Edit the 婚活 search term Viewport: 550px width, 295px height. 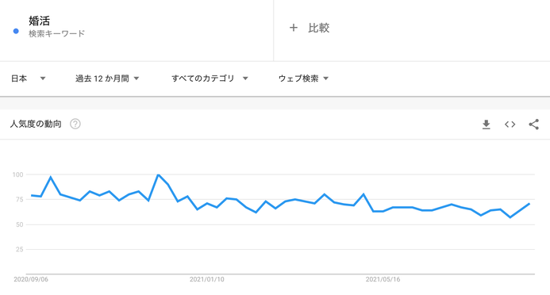coord(40,21)
